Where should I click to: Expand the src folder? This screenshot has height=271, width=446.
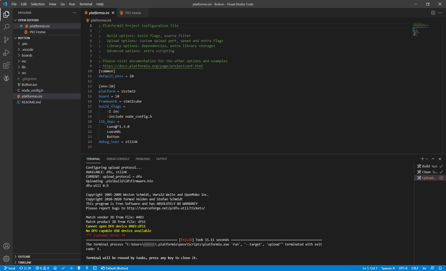[x=24, y=73]
